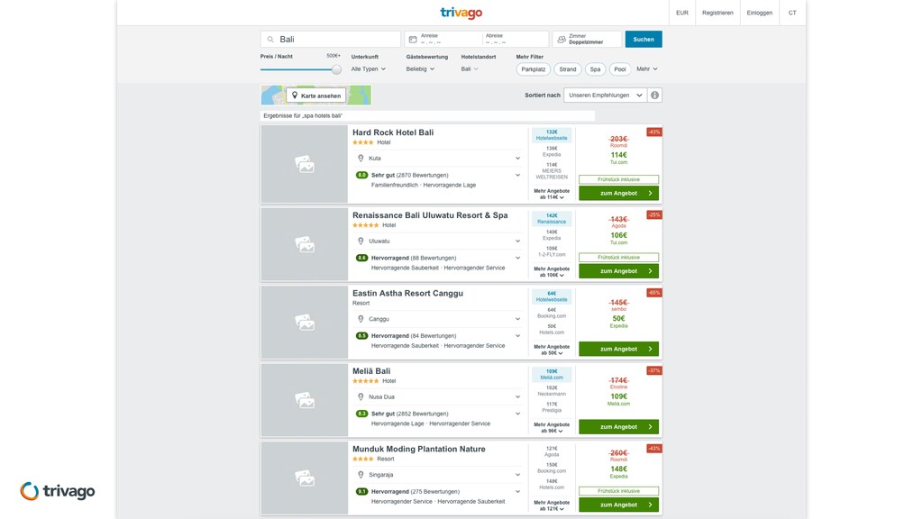923x519 pixels.
Task: Click Eastin Astha rating badge
Action: pyautogui.click(x=361, y=336)
